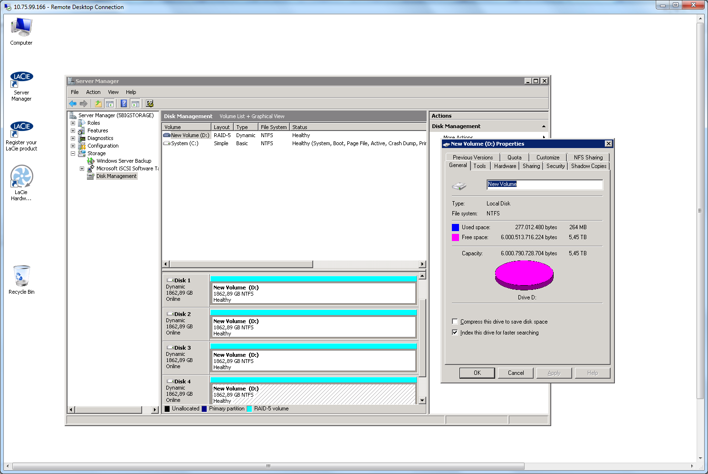Select the LaCie Hardware fan desktop icon
708x474 pixels.
coord(21,177)
